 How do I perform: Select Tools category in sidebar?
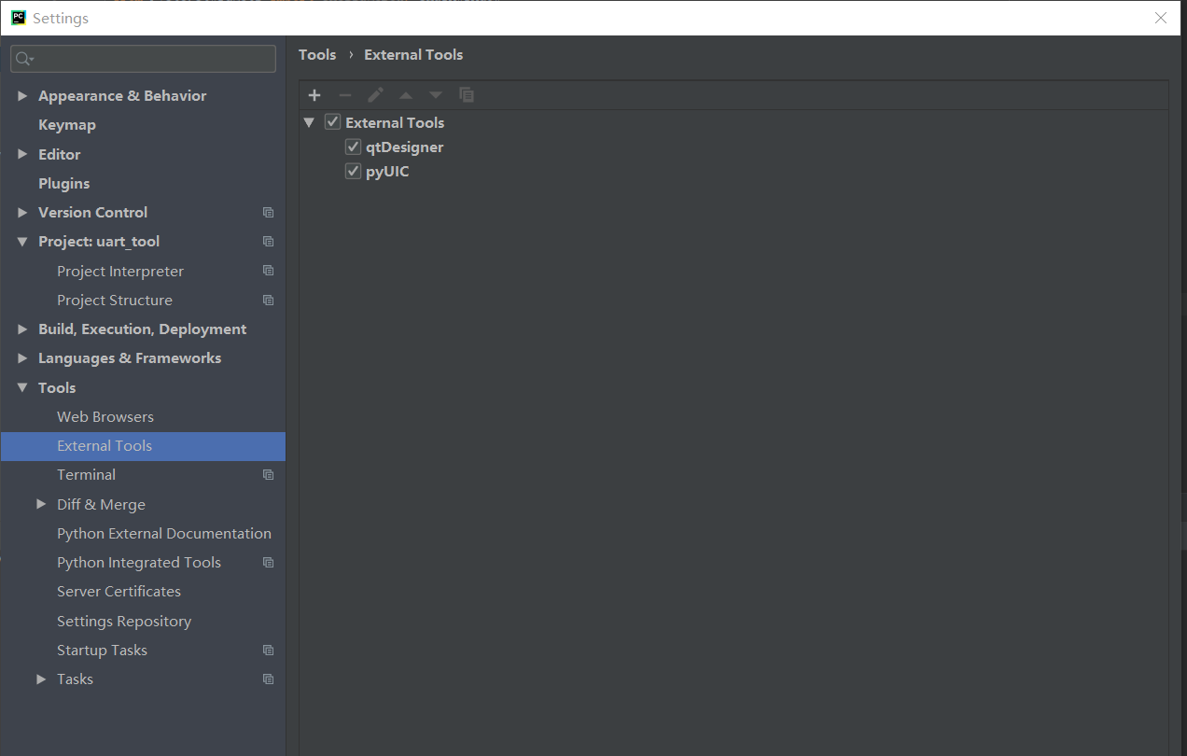click(57, 387)
